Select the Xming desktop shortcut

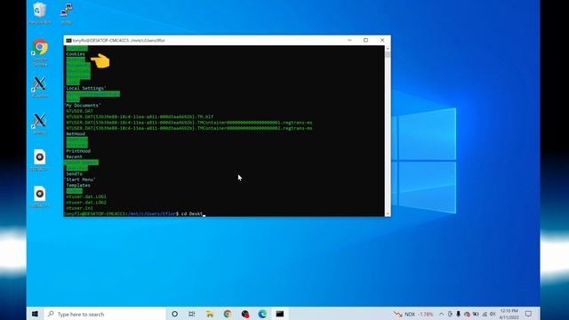[39, 124]
